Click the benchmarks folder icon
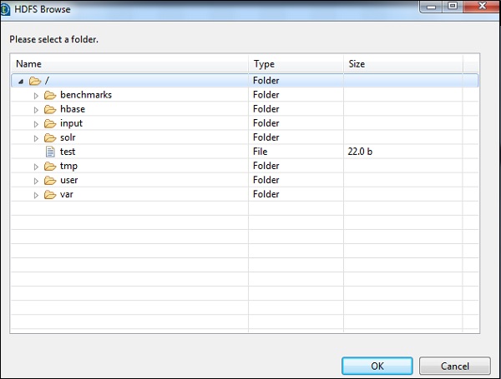This screenshot has width=501, height=379. (50, 95)
